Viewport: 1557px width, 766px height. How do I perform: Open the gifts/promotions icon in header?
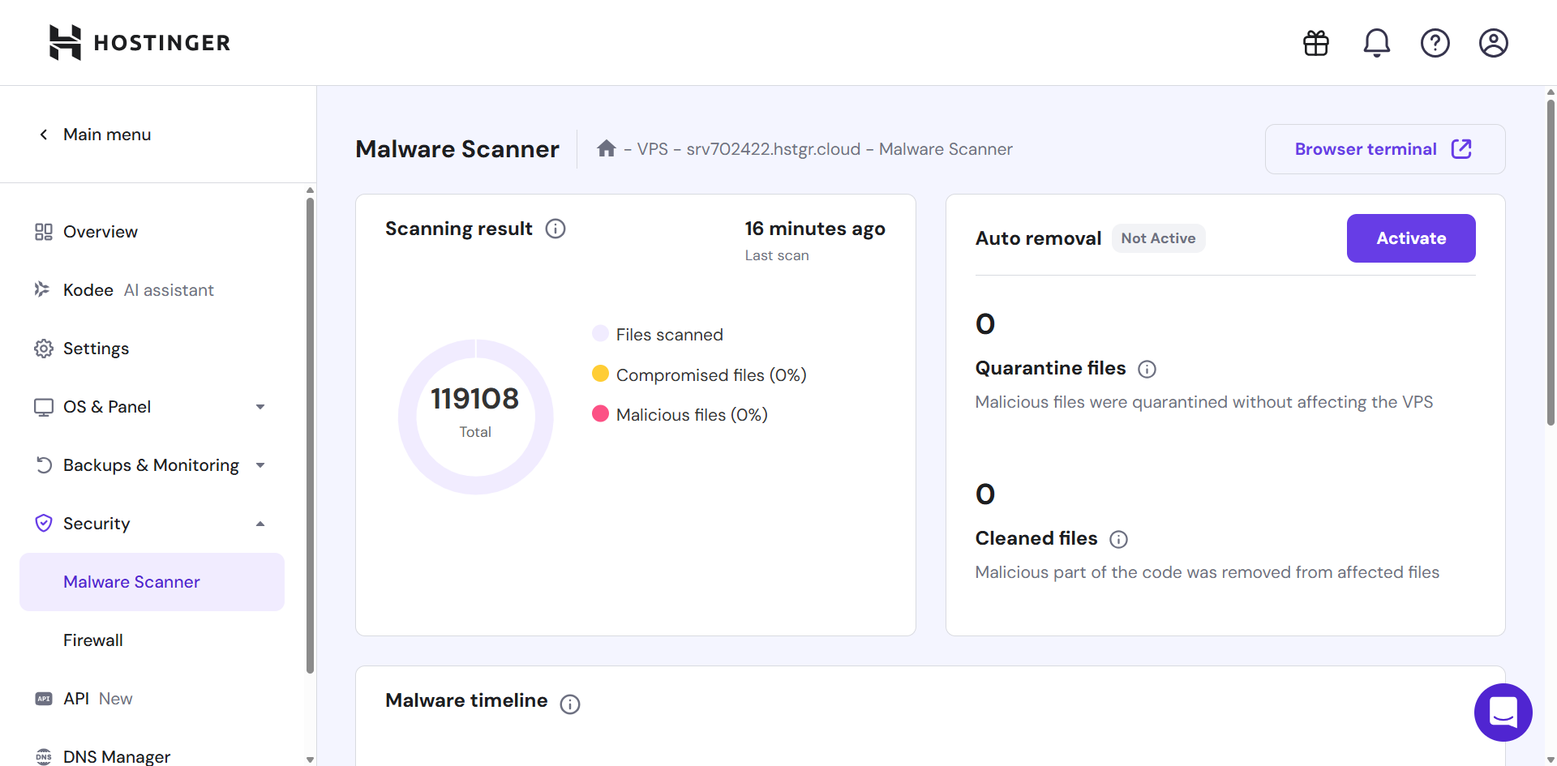(x=1315, y=43)
